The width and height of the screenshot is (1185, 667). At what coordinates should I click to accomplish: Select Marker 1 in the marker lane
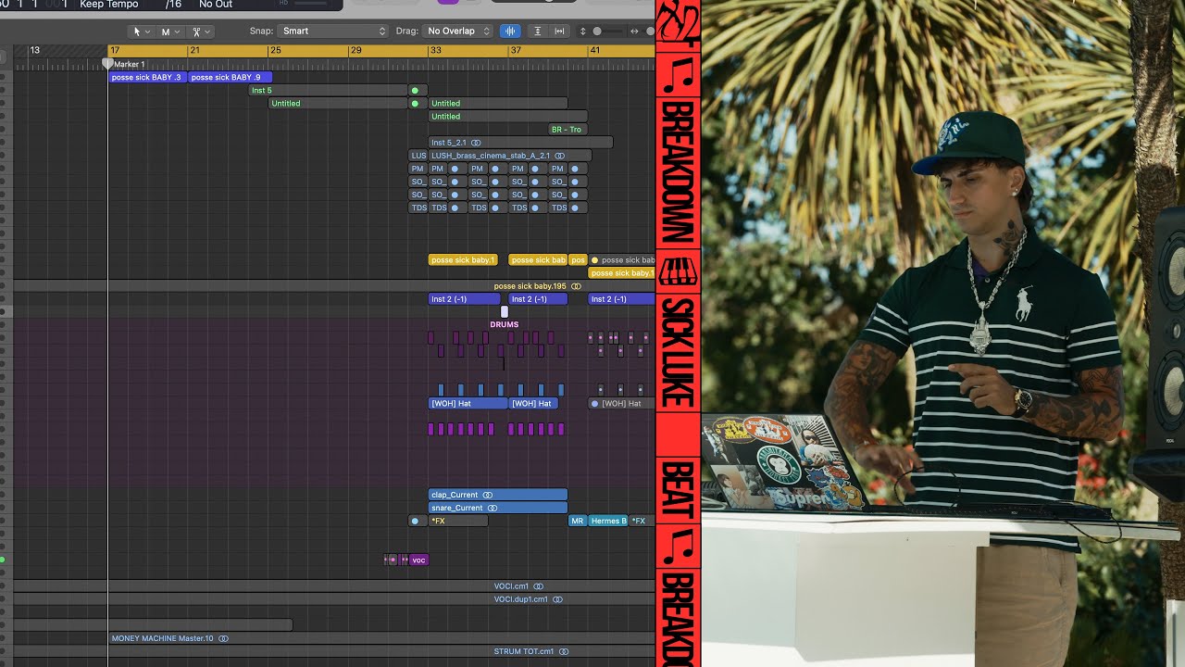(130, 65)
